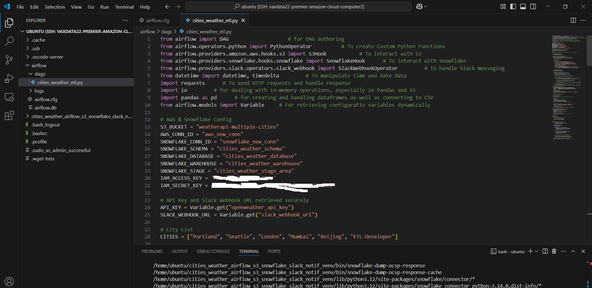592x288 pixels.
Task: Toggle the bottom Panel visibility
Action: [523, 6]
